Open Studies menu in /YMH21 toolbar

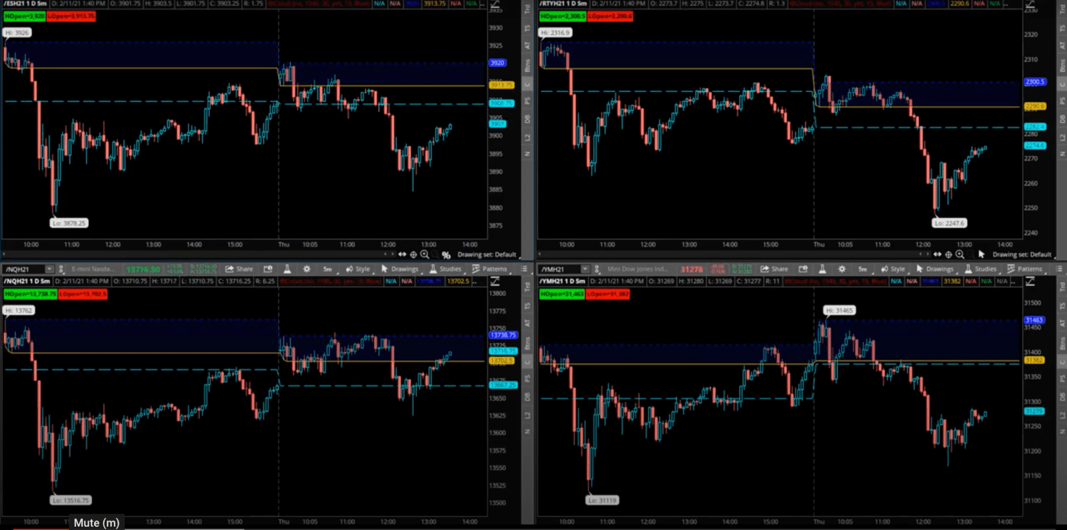[980, 269]
